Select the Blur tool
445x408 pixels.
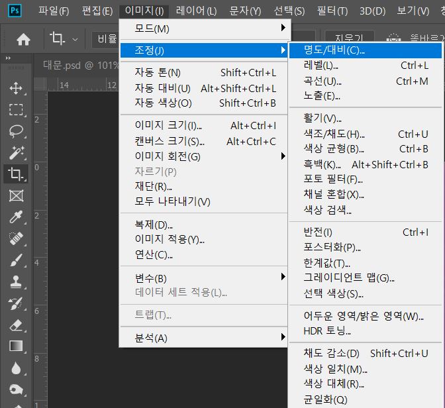pyautogui.click(x=16, y=368)
